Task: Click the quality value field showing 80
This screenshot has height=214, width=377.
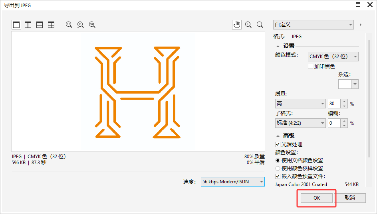Action: [334, 104]
